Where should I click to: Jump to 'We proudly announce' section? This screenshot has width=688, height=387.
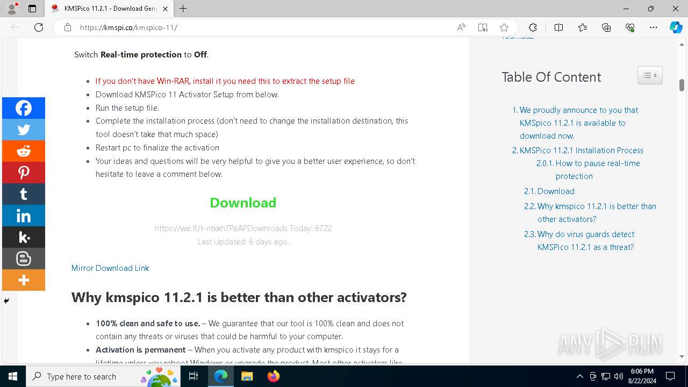(579, 123)
